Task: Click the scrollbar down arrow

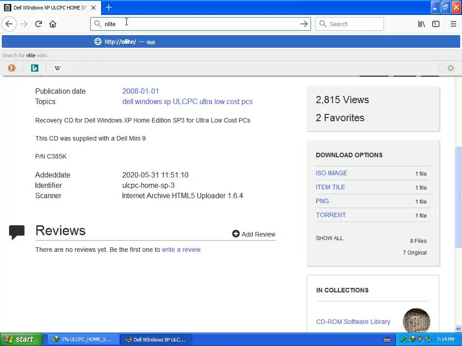Action: click(x=458, y=328)
